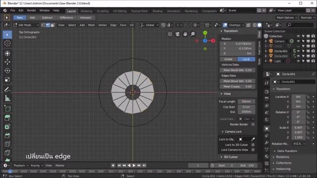Image resolution: width=317 pixels, height=178 pixels.
Task: Toggle overlays display button
Action: coord(225,25)
